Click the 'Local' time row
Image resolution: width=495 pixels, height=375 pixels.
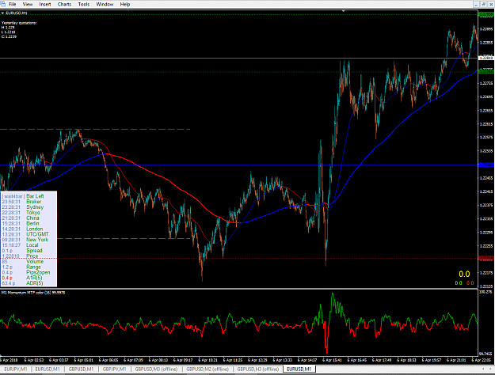coord(20,245)
